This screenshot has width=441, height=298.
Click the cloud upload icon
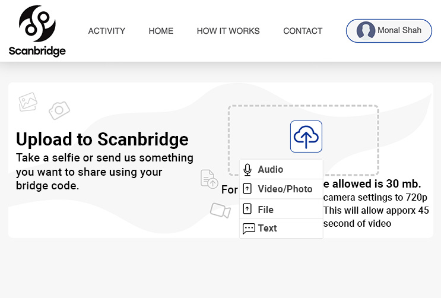point(306,137)
